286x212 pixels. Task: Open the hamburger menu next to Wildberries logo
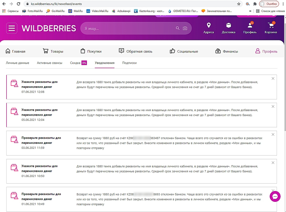pos(12,28)
